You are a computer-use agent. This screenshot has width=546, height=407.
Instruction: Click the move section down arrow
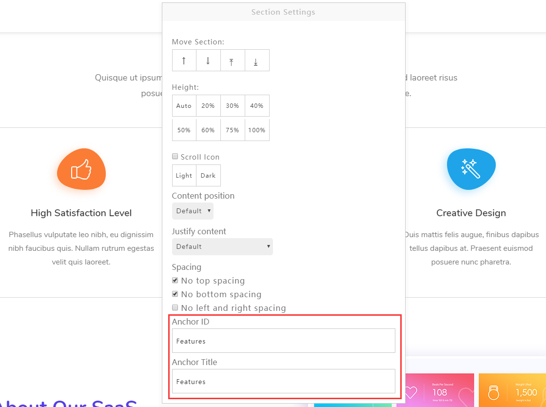208,60
